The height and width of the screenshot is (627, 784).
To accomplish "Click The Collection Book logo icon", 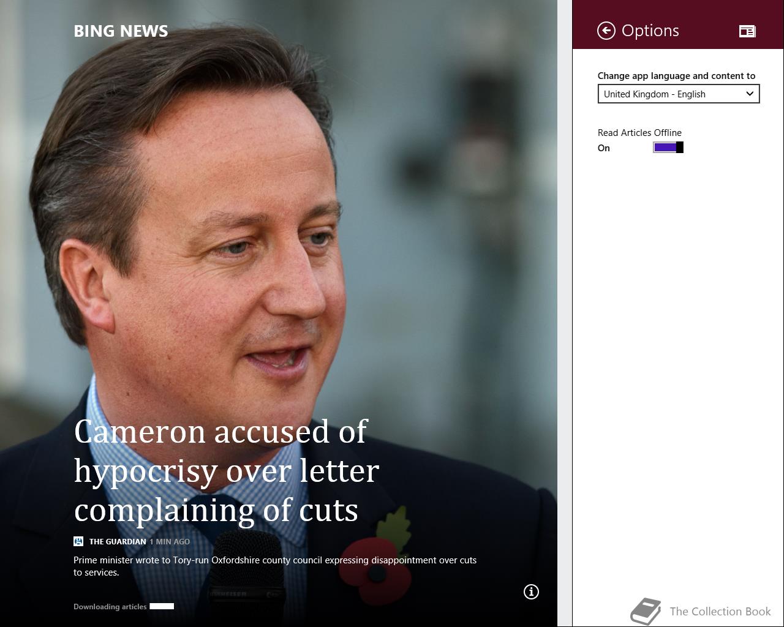I will pyautogui.click(x=646, y=612).
